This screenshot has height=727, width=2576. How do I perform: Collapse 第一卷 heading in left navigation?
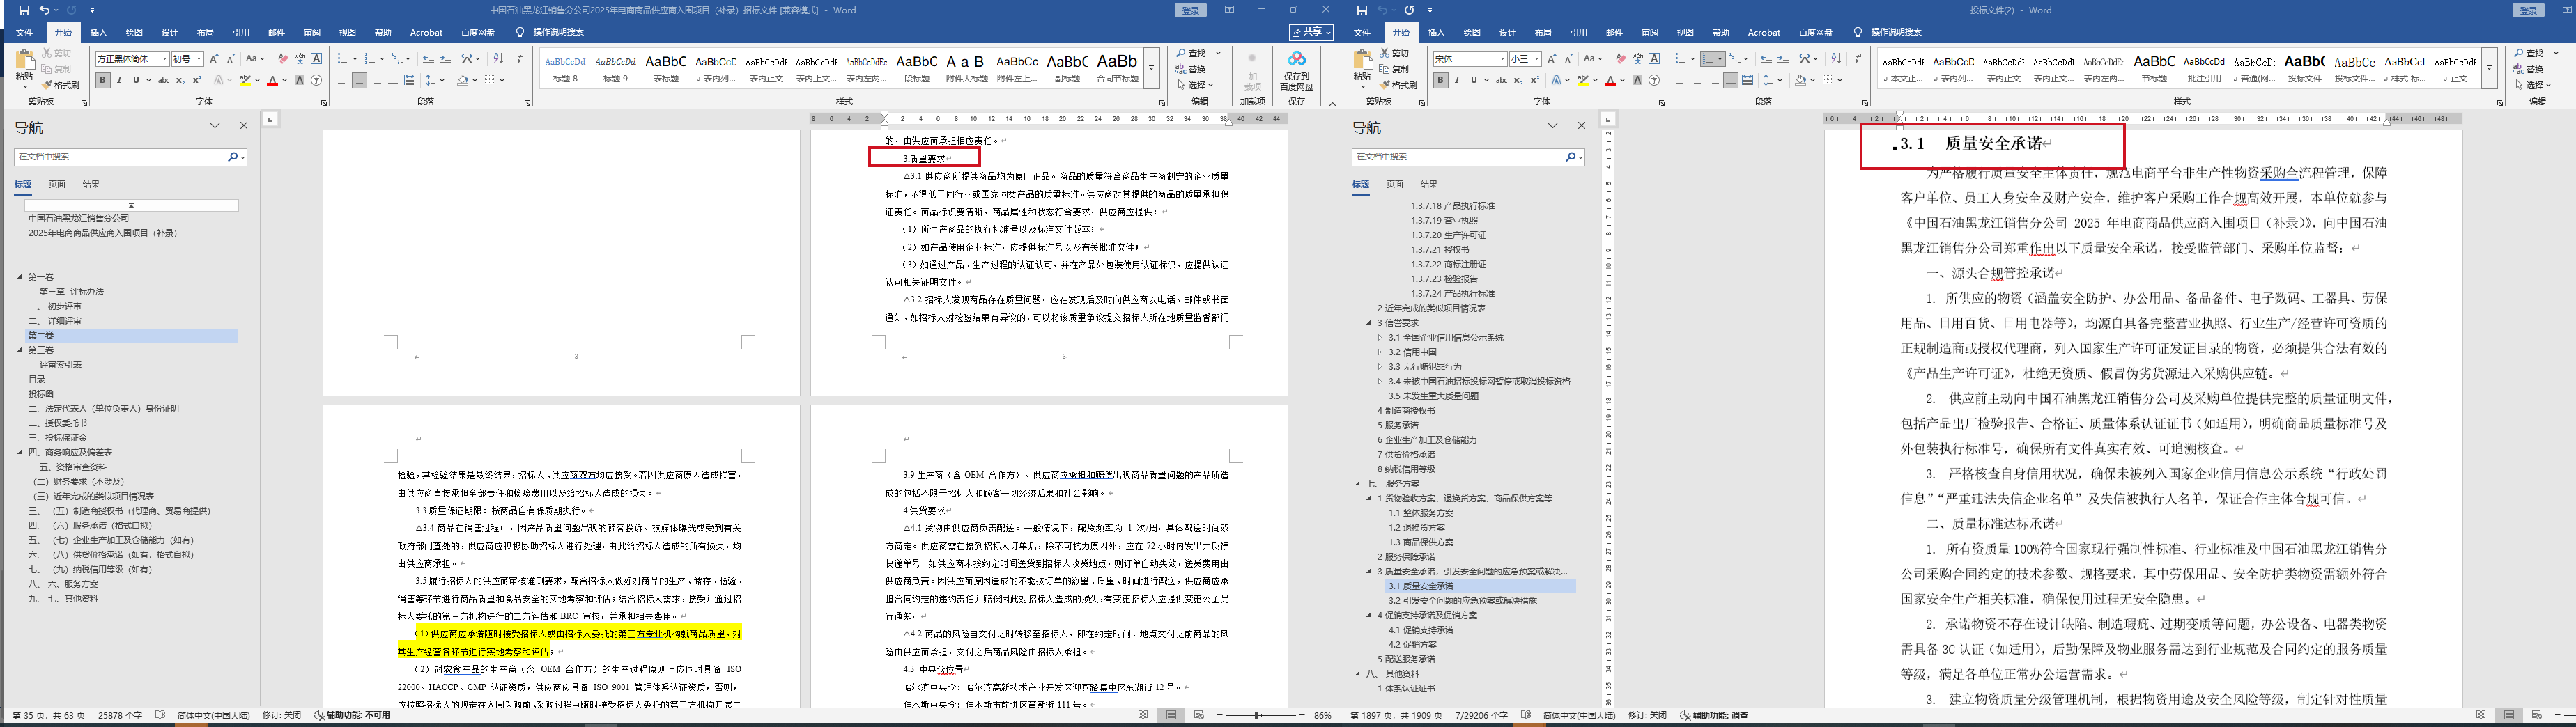point(20,277)
